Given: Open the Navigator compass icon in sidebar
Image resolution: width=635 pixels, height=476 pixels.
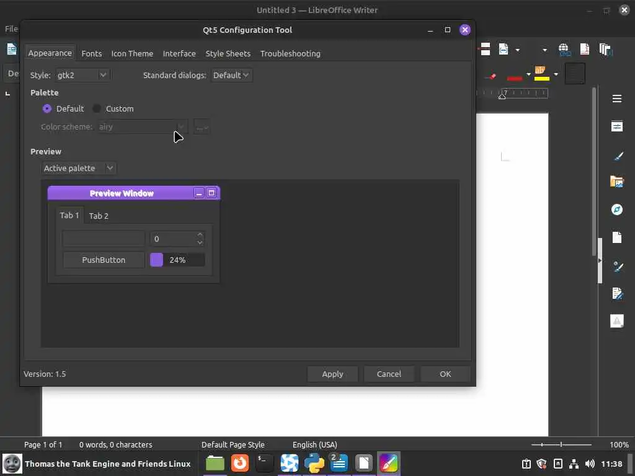Looking at the screenshot, I should point(617,209).
